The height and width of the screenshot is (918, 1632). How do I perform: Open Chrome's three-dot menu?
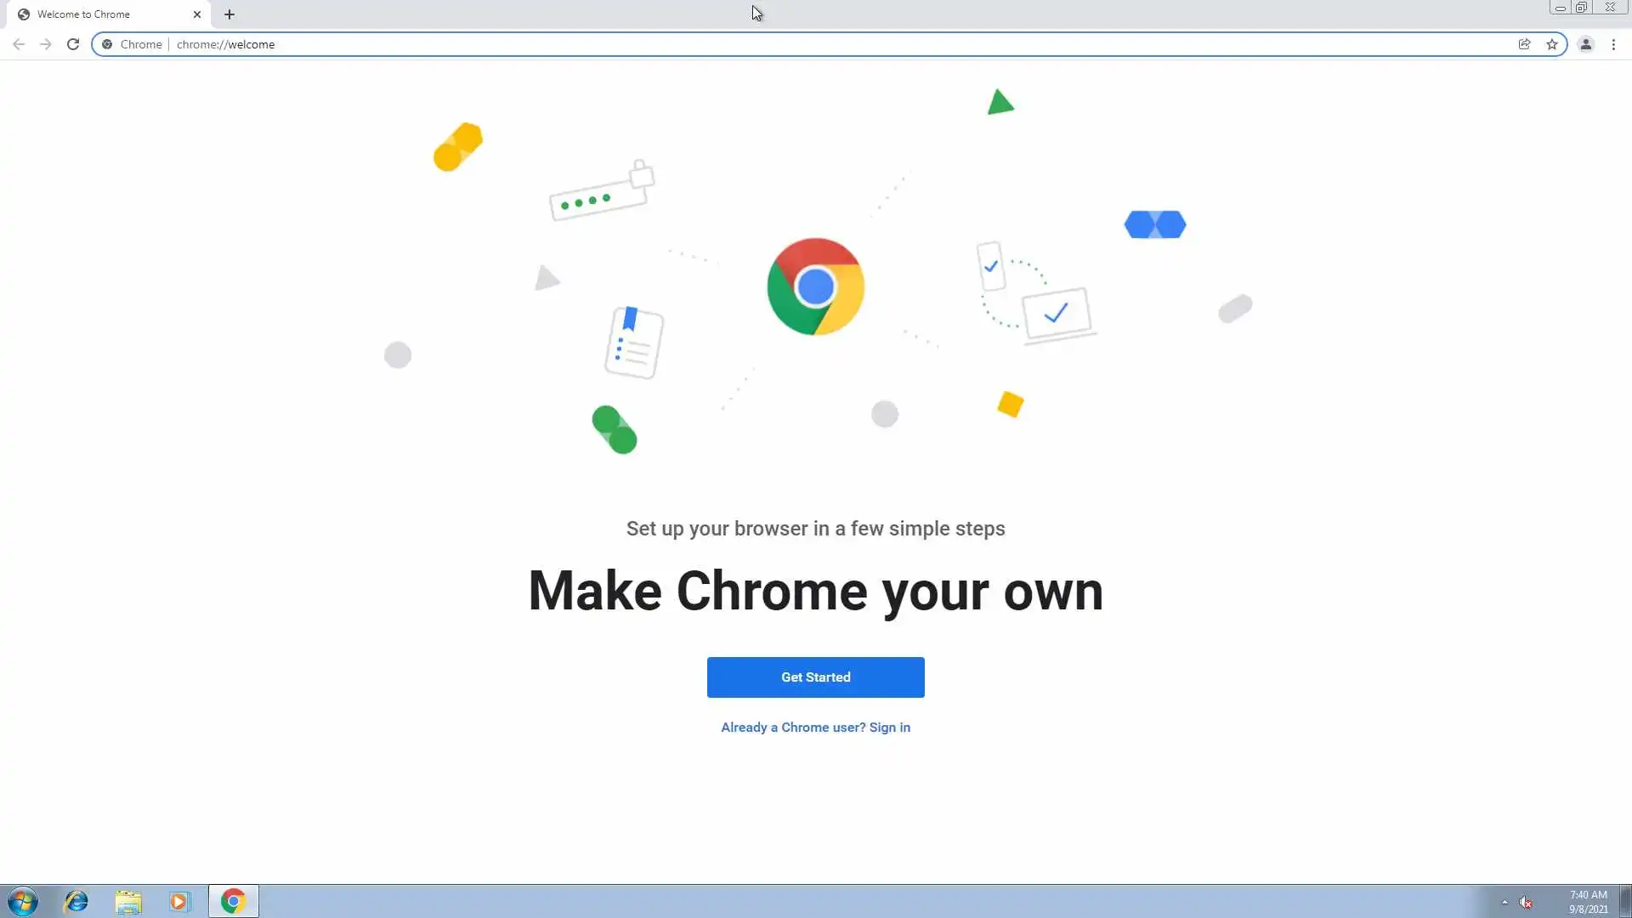(1613, 44)
